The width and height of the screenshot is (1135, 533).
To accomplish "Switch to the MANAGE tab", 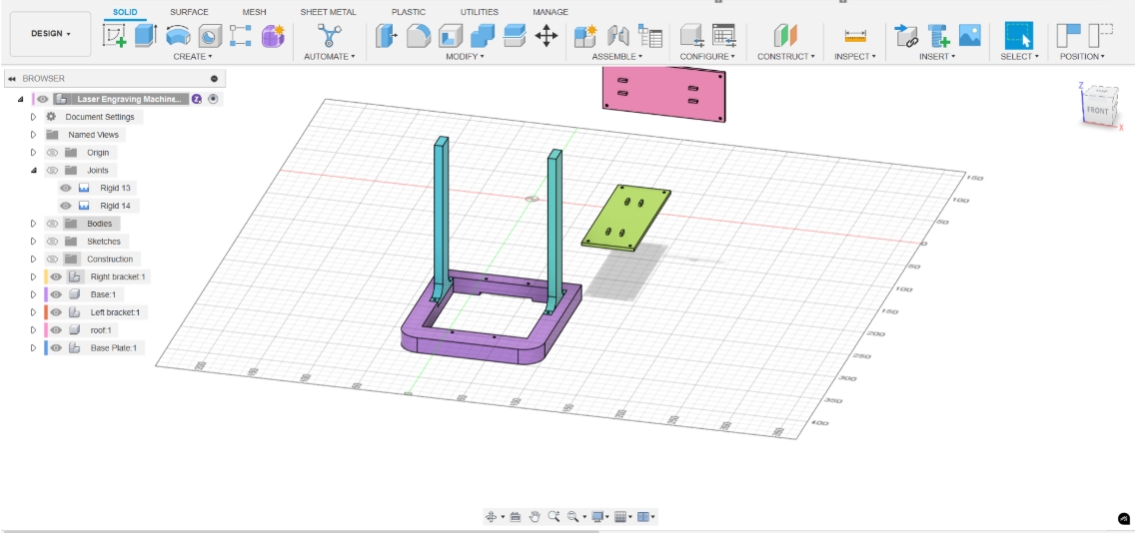I will [551, 12].
